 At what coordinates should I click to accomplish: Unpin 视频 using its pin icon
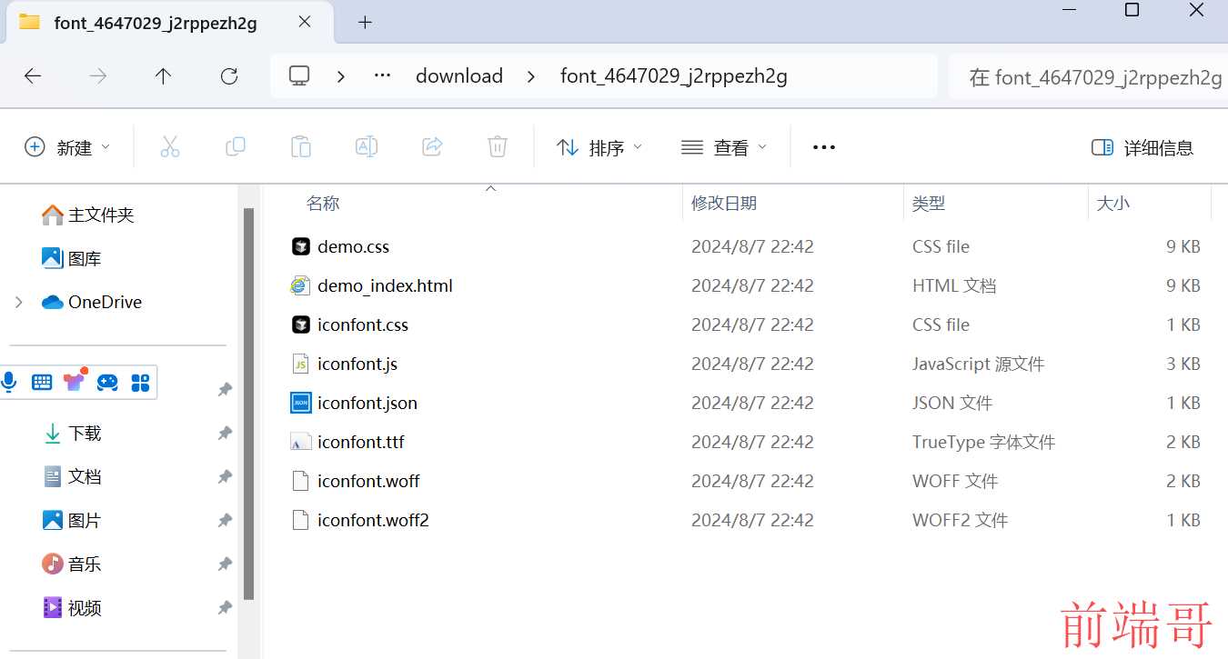click(225, 608)
